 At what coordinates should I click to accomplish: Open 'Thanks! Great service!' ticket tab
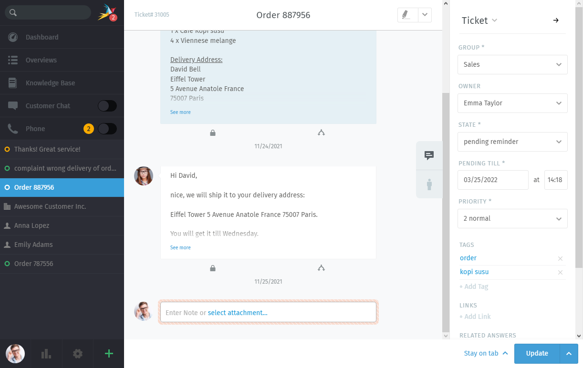pyautogui.click(x=62, y=149)
